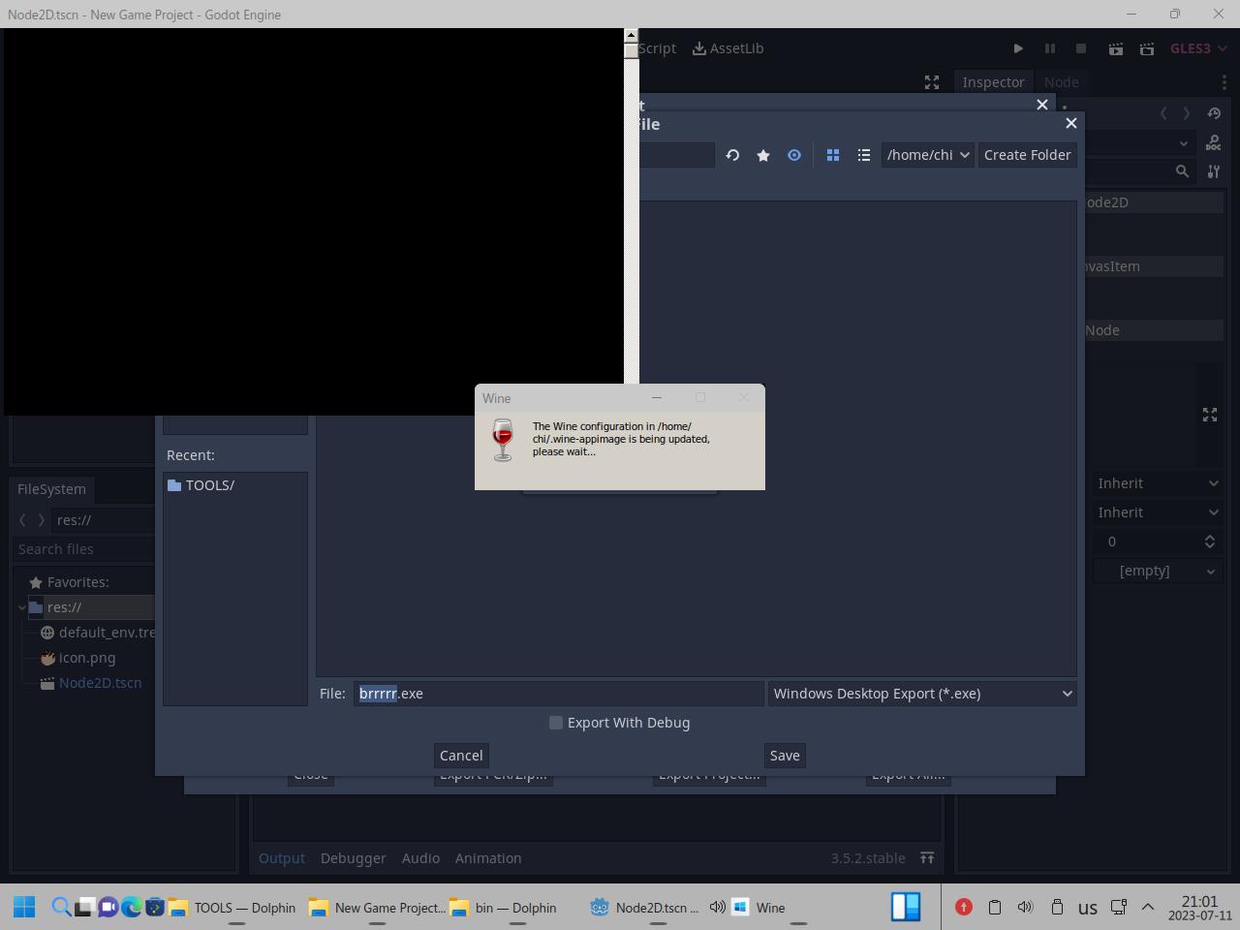Viewport: 1240px width, 930px height.
Task: Cancel the save file dialog
Action: (x=461, y=756)
